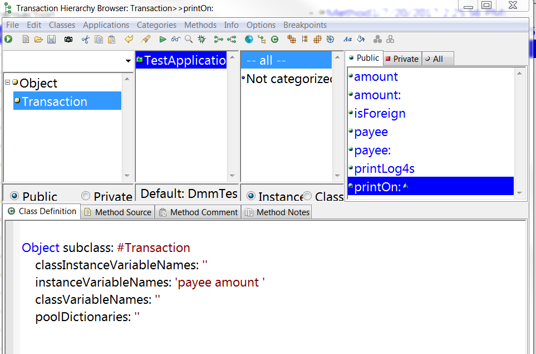Collapse the Object node in the hierarchy tree
This screenshot has width=536, height=354.
(7, 83)
